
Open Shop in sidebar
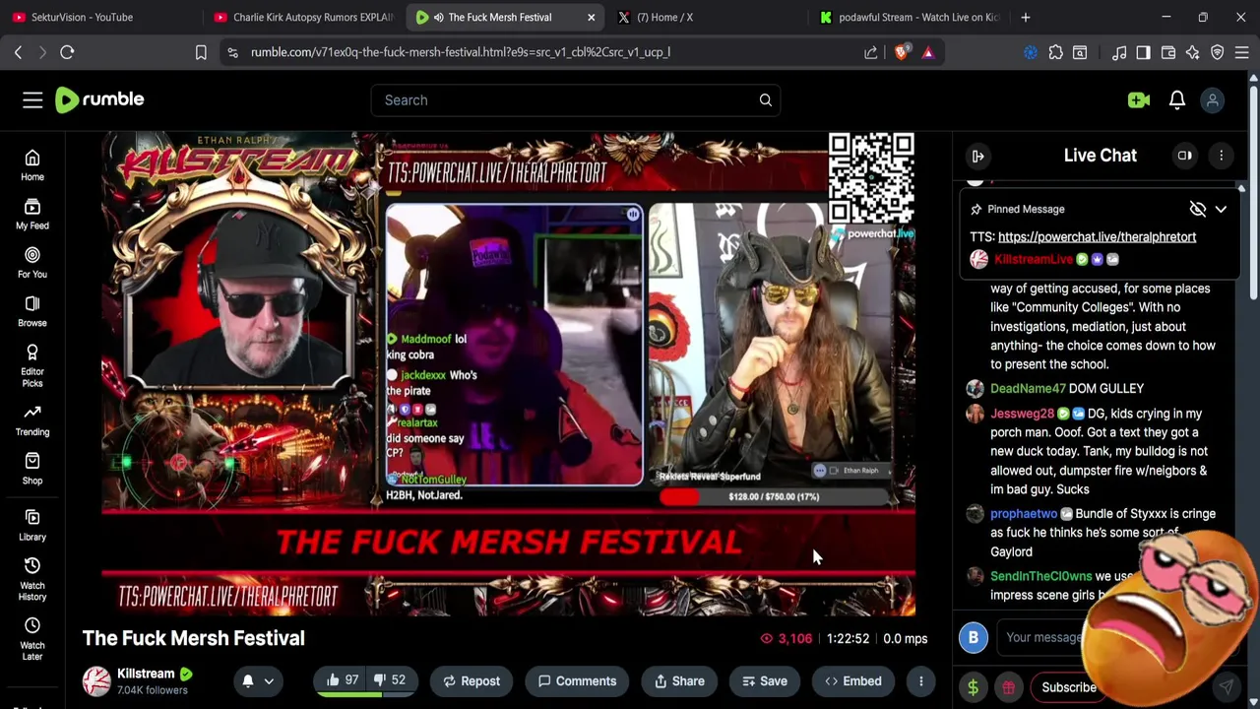pyautogui.click(x=32, y=469)
